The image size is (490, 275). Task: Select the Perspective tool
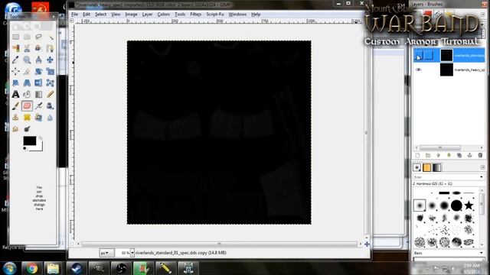click(x=28, y=83)
